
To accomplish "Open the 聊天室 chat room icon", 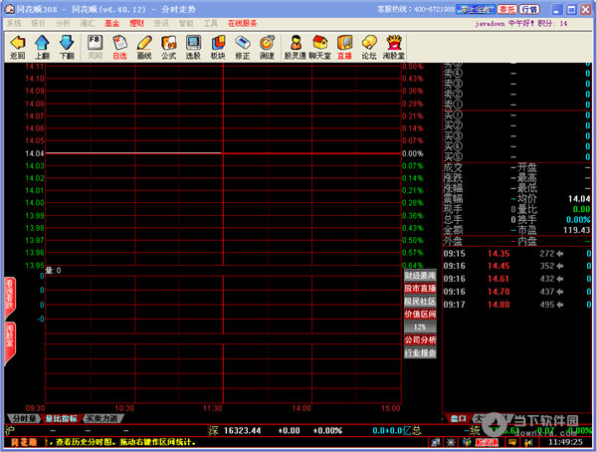I will (319, 47).
